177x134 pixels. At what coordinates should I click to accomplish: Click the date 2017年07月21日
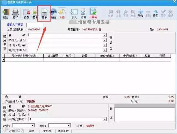click(x=92, y=30)
